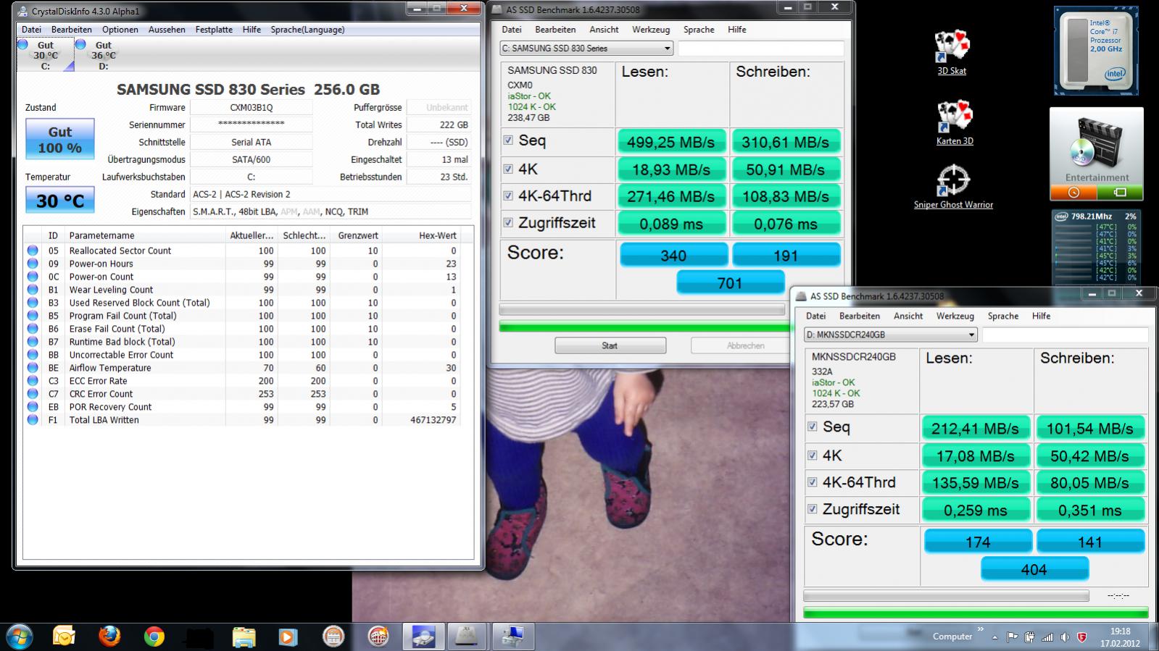Toggle 4K-64Thrd checkbox in MKNSSDCR240GB benchmark window

(813, 482)
